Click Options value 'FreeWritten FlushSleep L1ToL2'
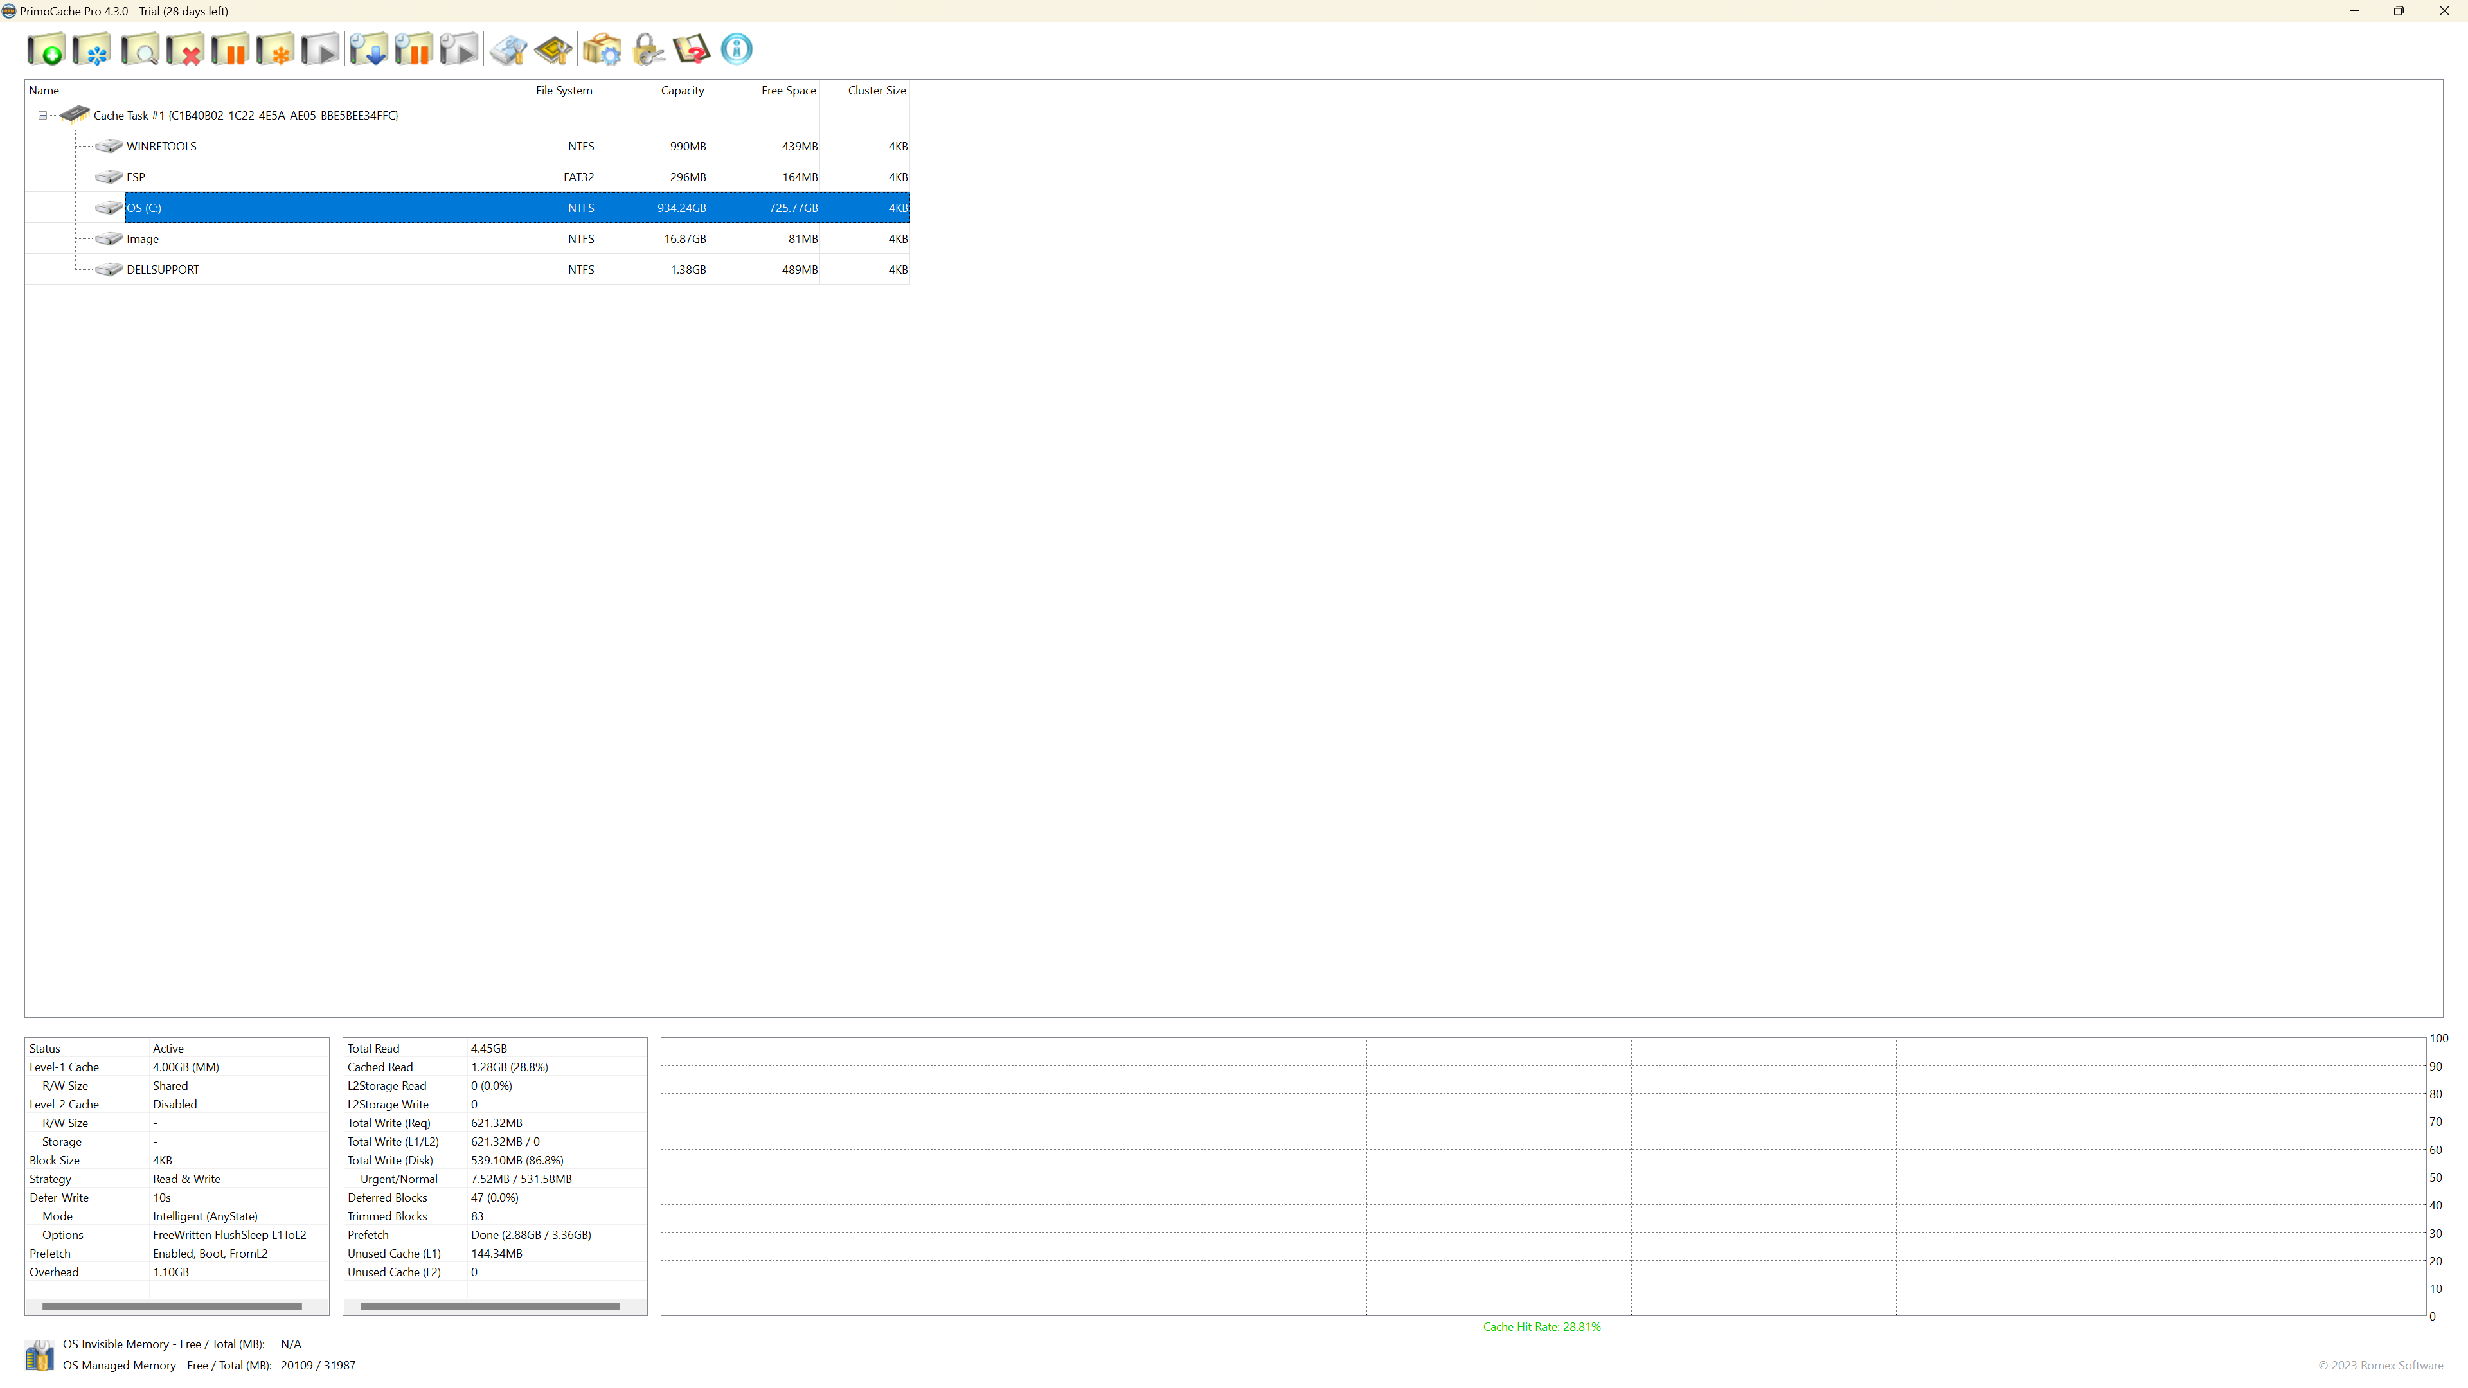 coord(230,1234)
